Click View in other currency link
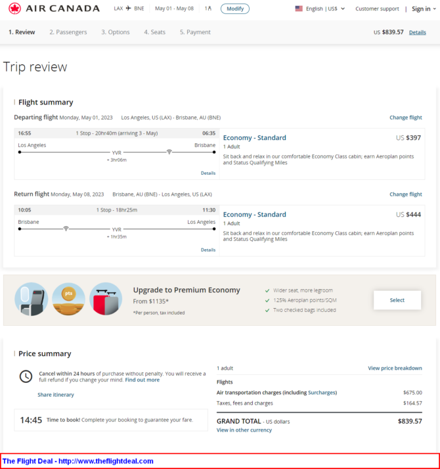 coord(244,430)
